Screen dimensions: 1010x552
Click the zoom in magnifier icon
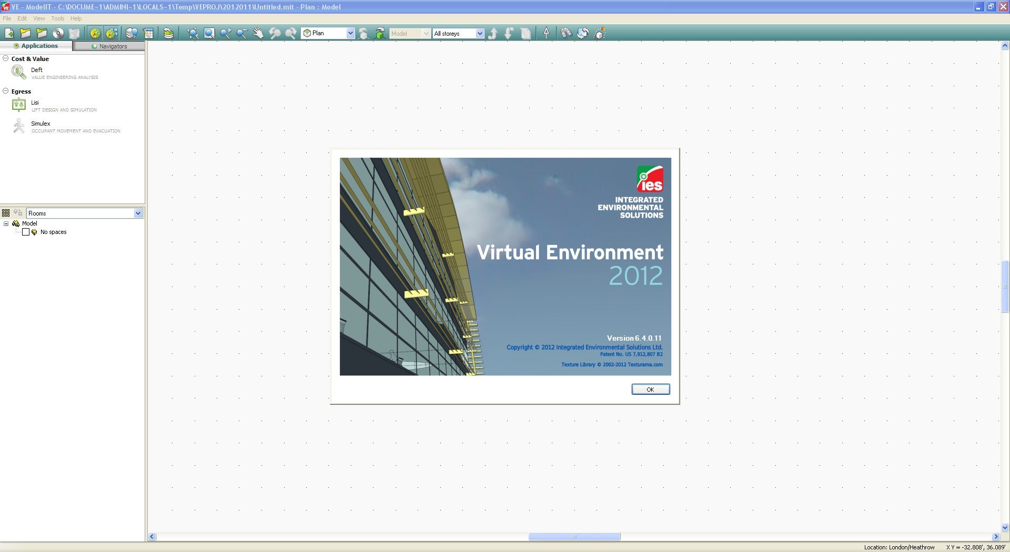tap(226, 33)
